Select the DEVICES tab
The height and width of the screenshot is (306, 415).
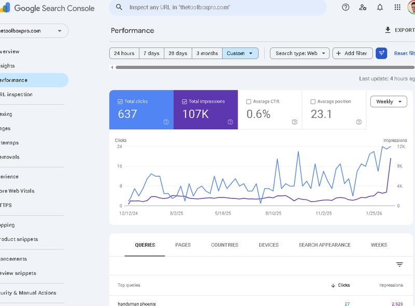(268, 245)
